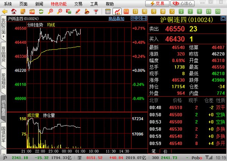
Task: Go to the home page icon
Action: (14, 11)
